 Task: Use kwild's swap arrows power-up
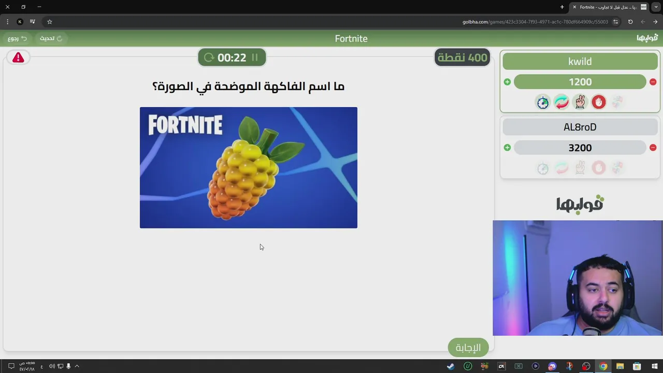(561, 102)
